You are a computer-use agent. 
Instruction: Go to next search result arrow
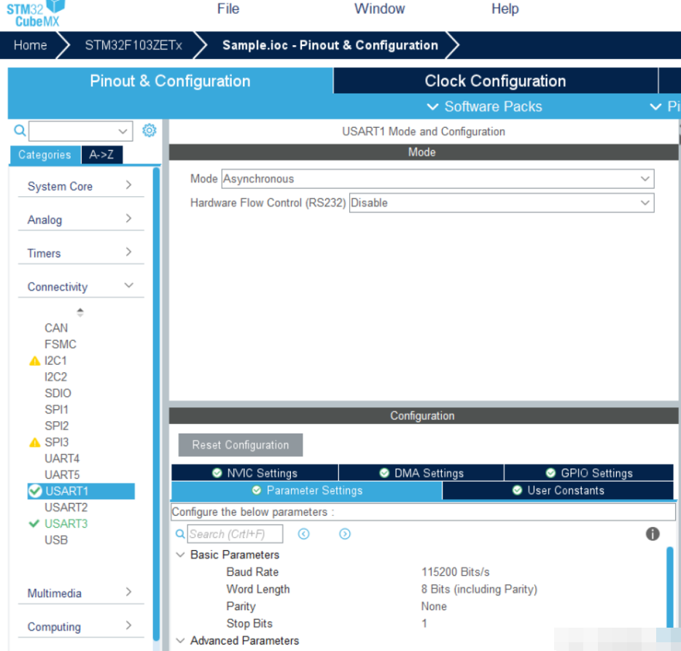click(x=345, y=533)
